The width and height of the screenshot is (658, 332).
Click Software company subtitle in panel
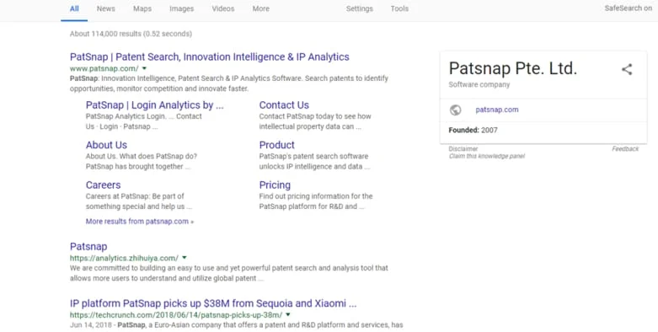click(x=479, y=84)
